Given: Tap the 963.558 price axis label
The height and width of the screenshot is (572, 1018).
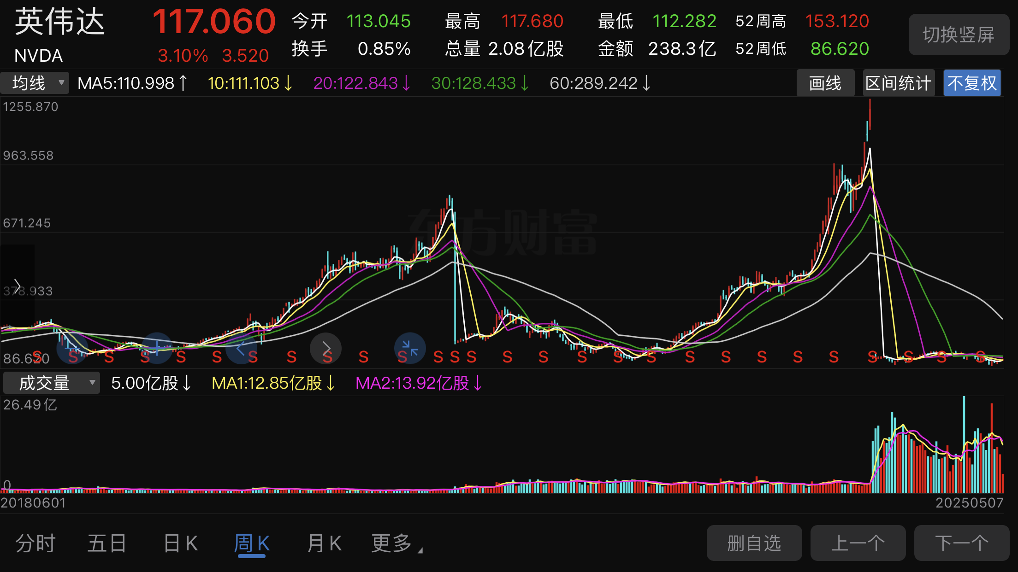Looking at the screenshot, I should [x=28, y=156].
